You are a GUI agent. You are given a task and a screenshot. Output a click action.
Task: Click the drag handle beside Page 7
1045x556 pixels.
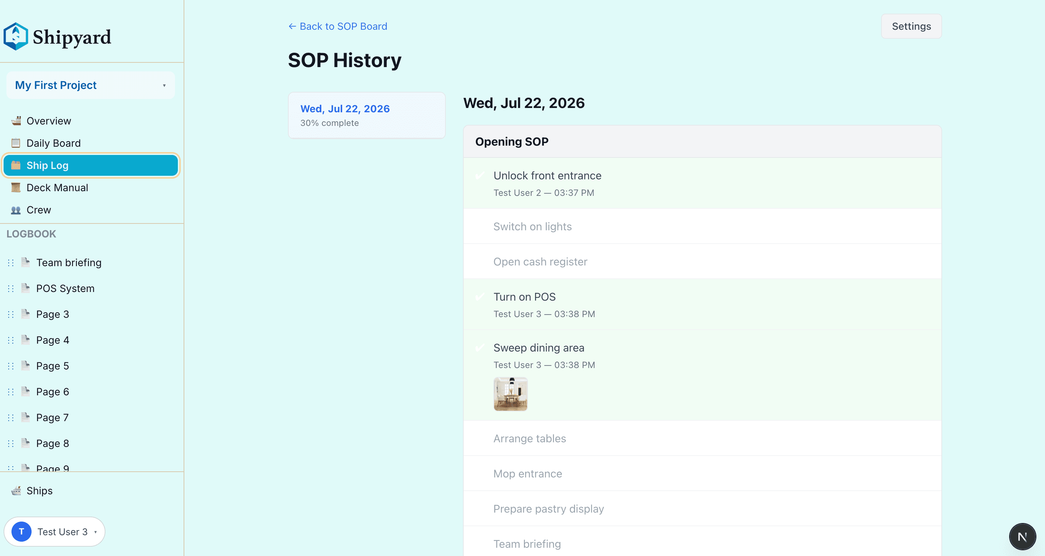click(11, 418)
